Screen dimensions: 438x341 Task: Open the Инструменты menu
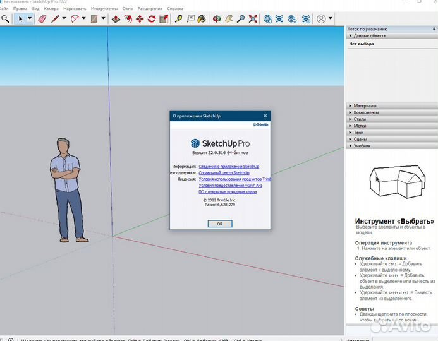pos(104,9)
